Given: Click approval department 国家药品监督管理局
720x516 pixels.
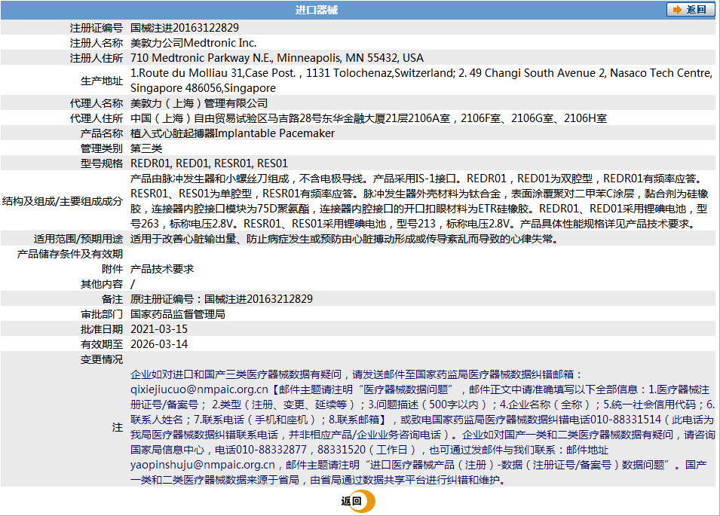Looking at the screenshot, I should pos(177,314).
